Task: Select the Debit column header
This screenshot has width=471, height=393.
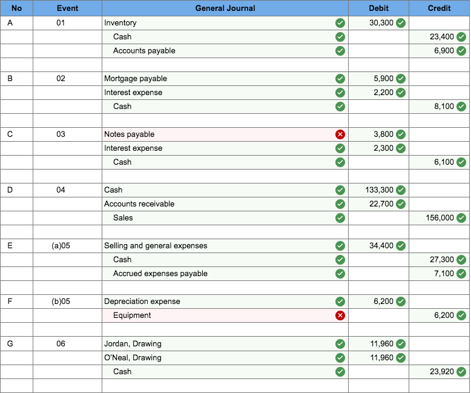Action: click(379, 8)
